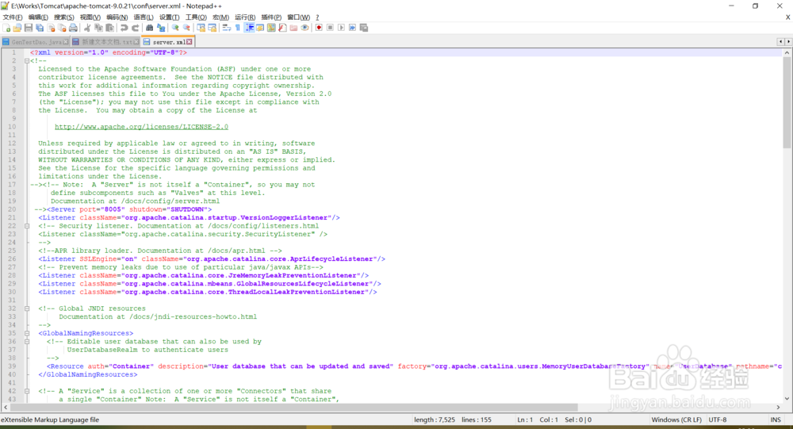
Task: Collapse the license comment fold at line 2
Action: [x=27, y=61]
